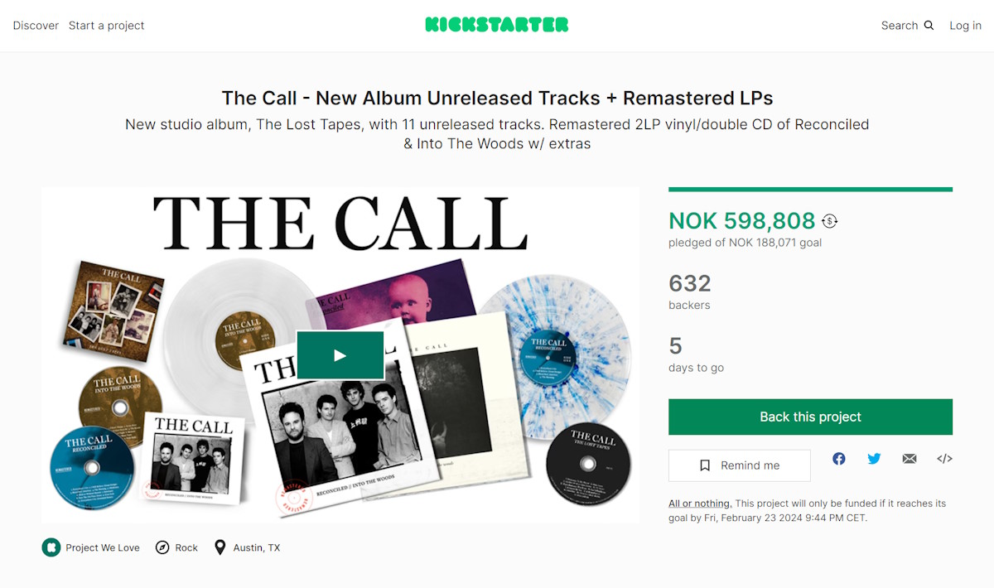
Task: Open the Rock category link
Action: (176, 547)
